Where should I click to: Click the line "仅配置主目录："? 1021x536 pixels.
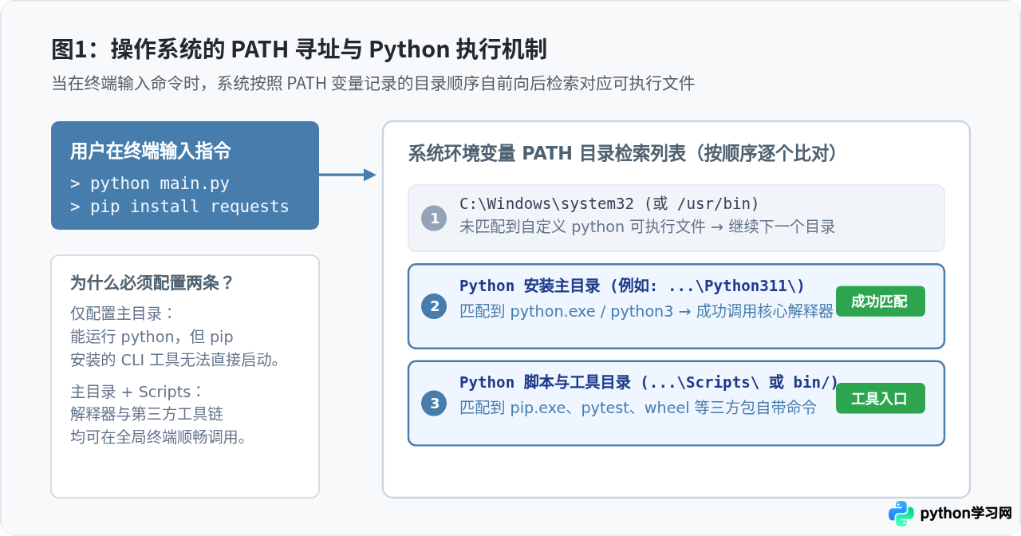click(123, 313)
